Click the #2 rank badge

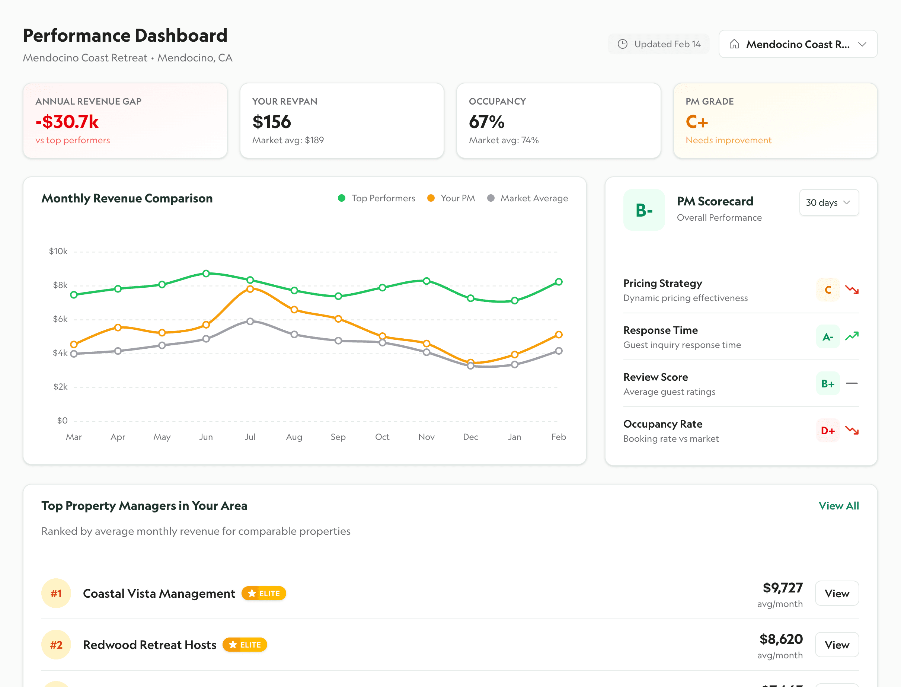click(56, 645)
